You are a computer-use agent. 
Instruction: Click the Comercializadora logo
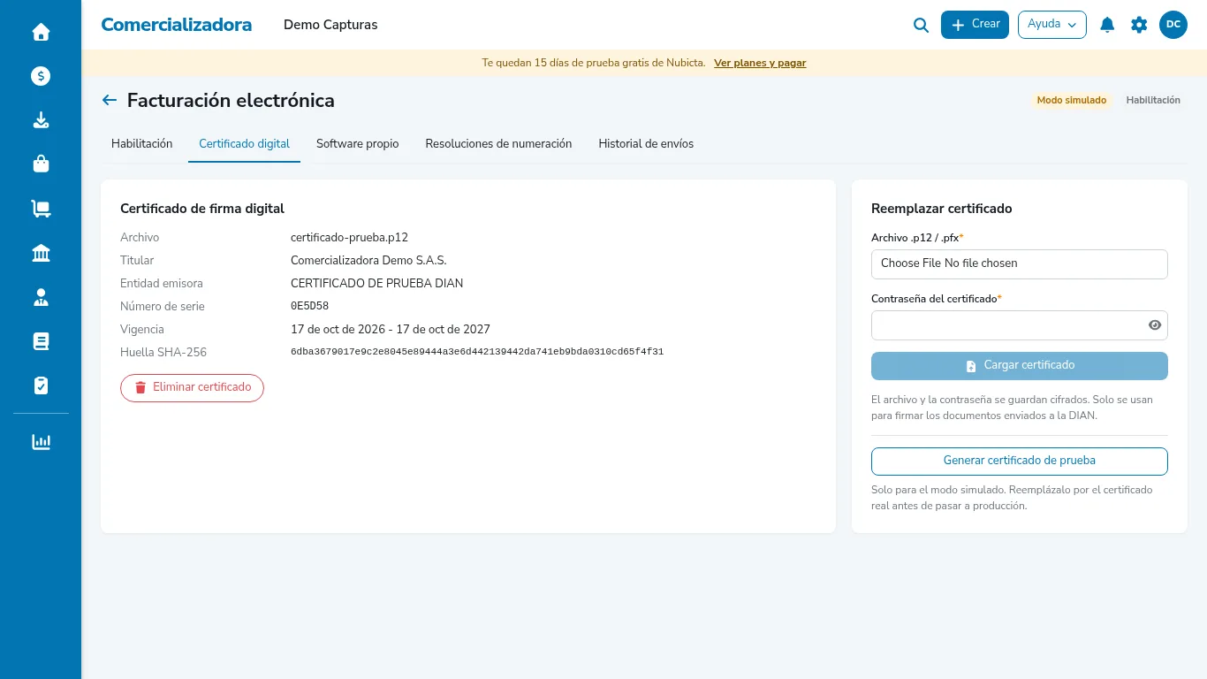(x=177, y=25)
